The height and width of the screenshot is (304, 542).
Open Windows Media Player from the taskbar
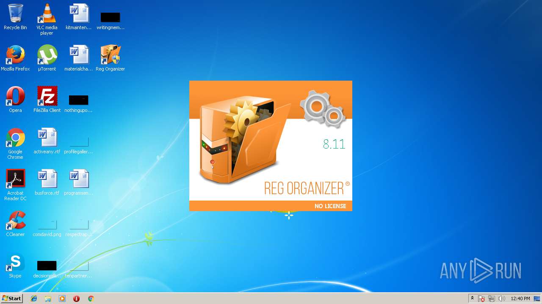point(62,299)
